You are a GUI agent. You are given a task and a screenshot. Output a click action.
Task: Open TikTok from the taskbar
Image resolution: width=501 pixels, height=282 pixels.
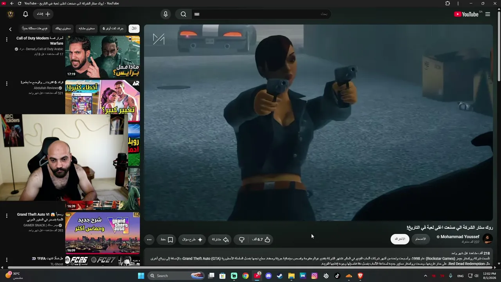coord(337,276)
